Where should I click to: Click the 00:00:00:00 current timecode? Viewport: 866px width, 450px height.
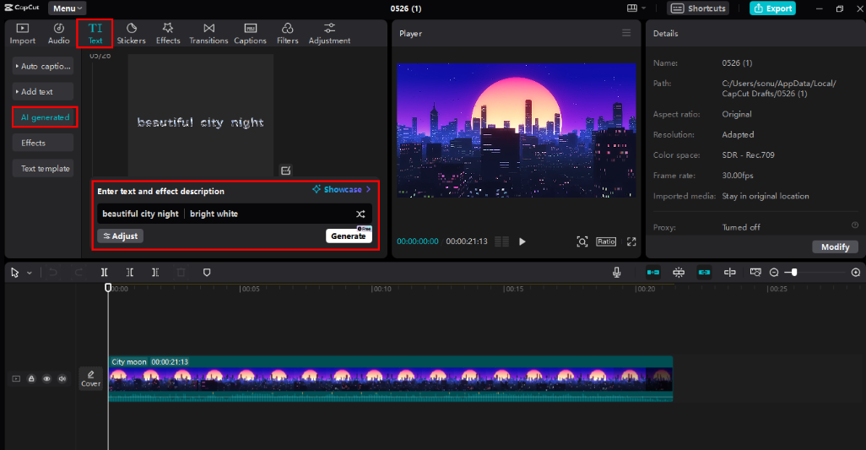(x=418, y=241)
